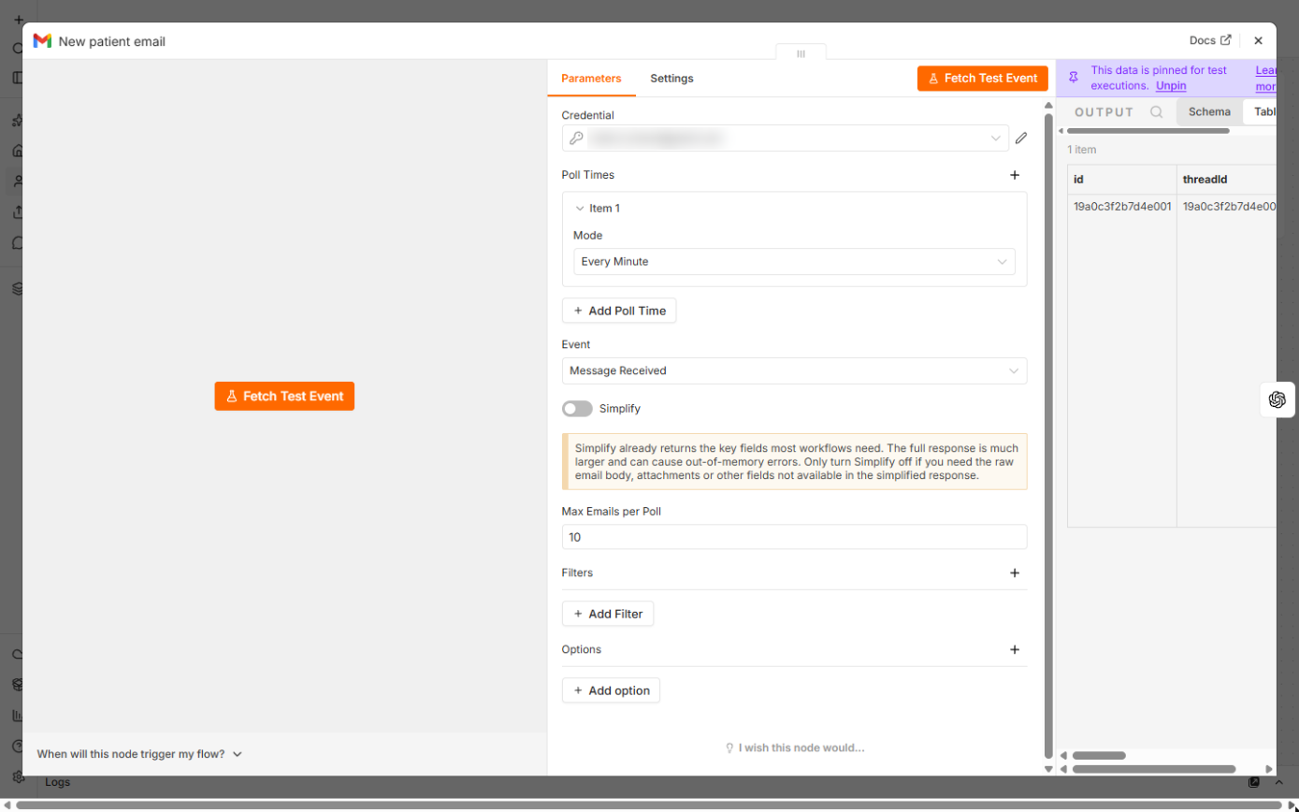Open the ChatGPT floating icon
The image size is (1299, 812).
(x=1277, y=399)
